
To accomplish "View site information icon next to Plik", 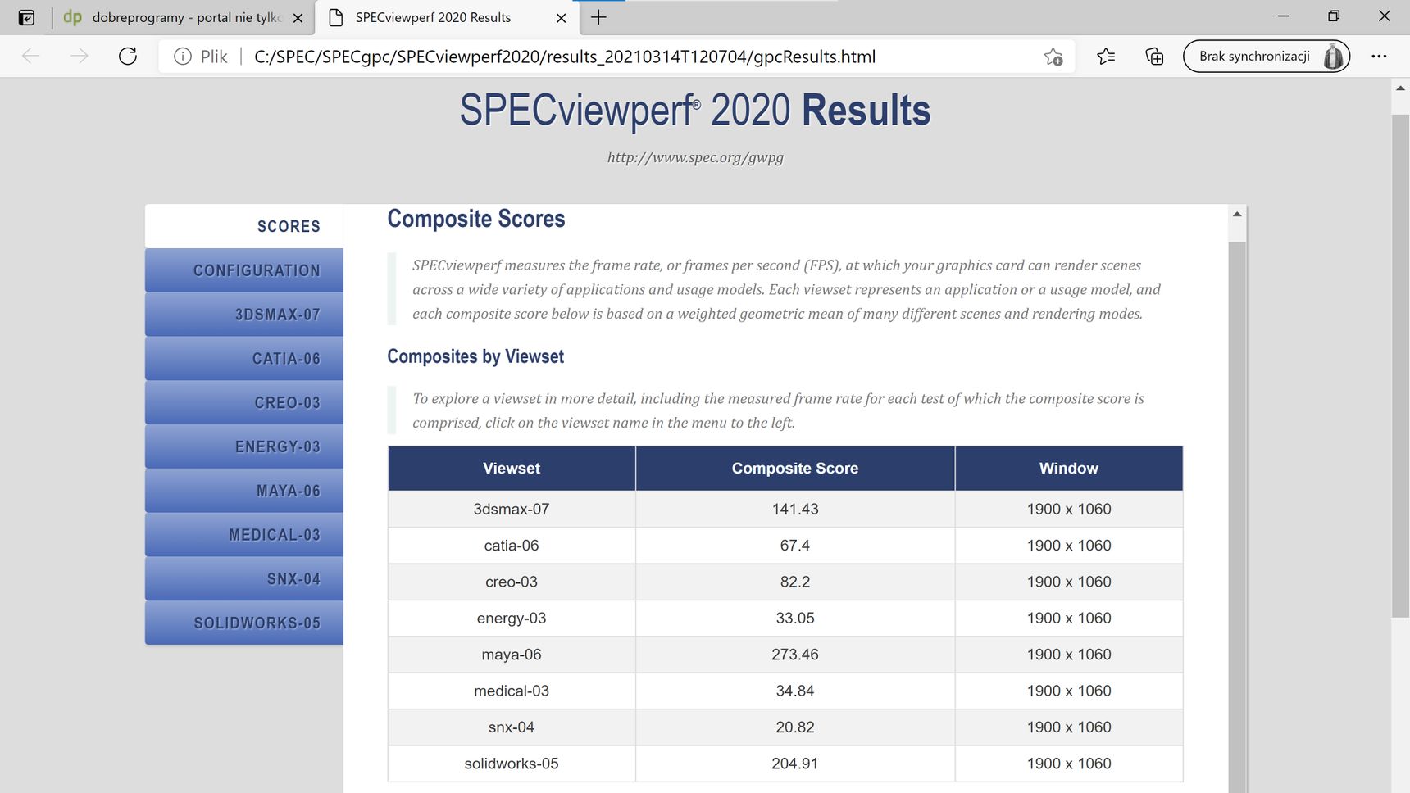I will pos(183,57).
